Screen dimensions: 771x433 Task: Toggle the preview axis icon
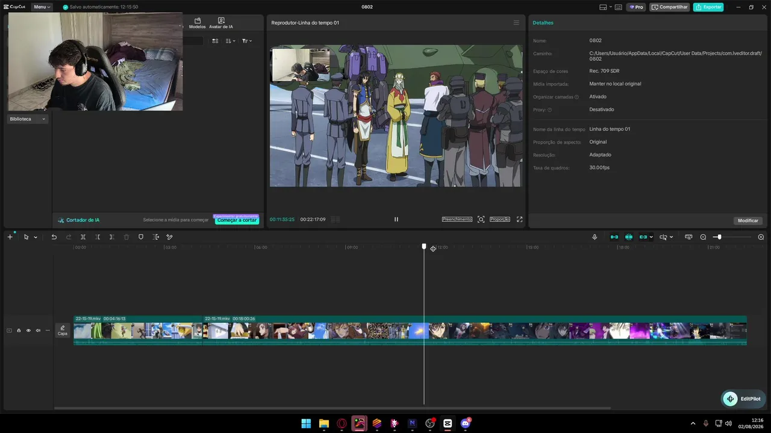pyautogui.click(x=663, y=237)
